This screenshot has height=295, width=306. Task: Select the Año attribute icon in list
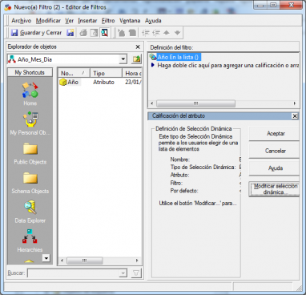pos(63,82)
